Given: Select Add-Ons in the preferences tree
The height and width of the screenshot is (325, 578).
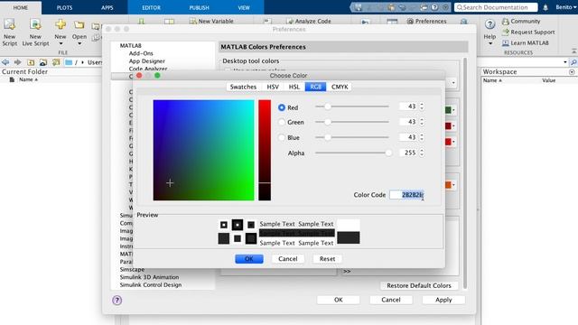Looking at the screenshot, I should [141, 53].
